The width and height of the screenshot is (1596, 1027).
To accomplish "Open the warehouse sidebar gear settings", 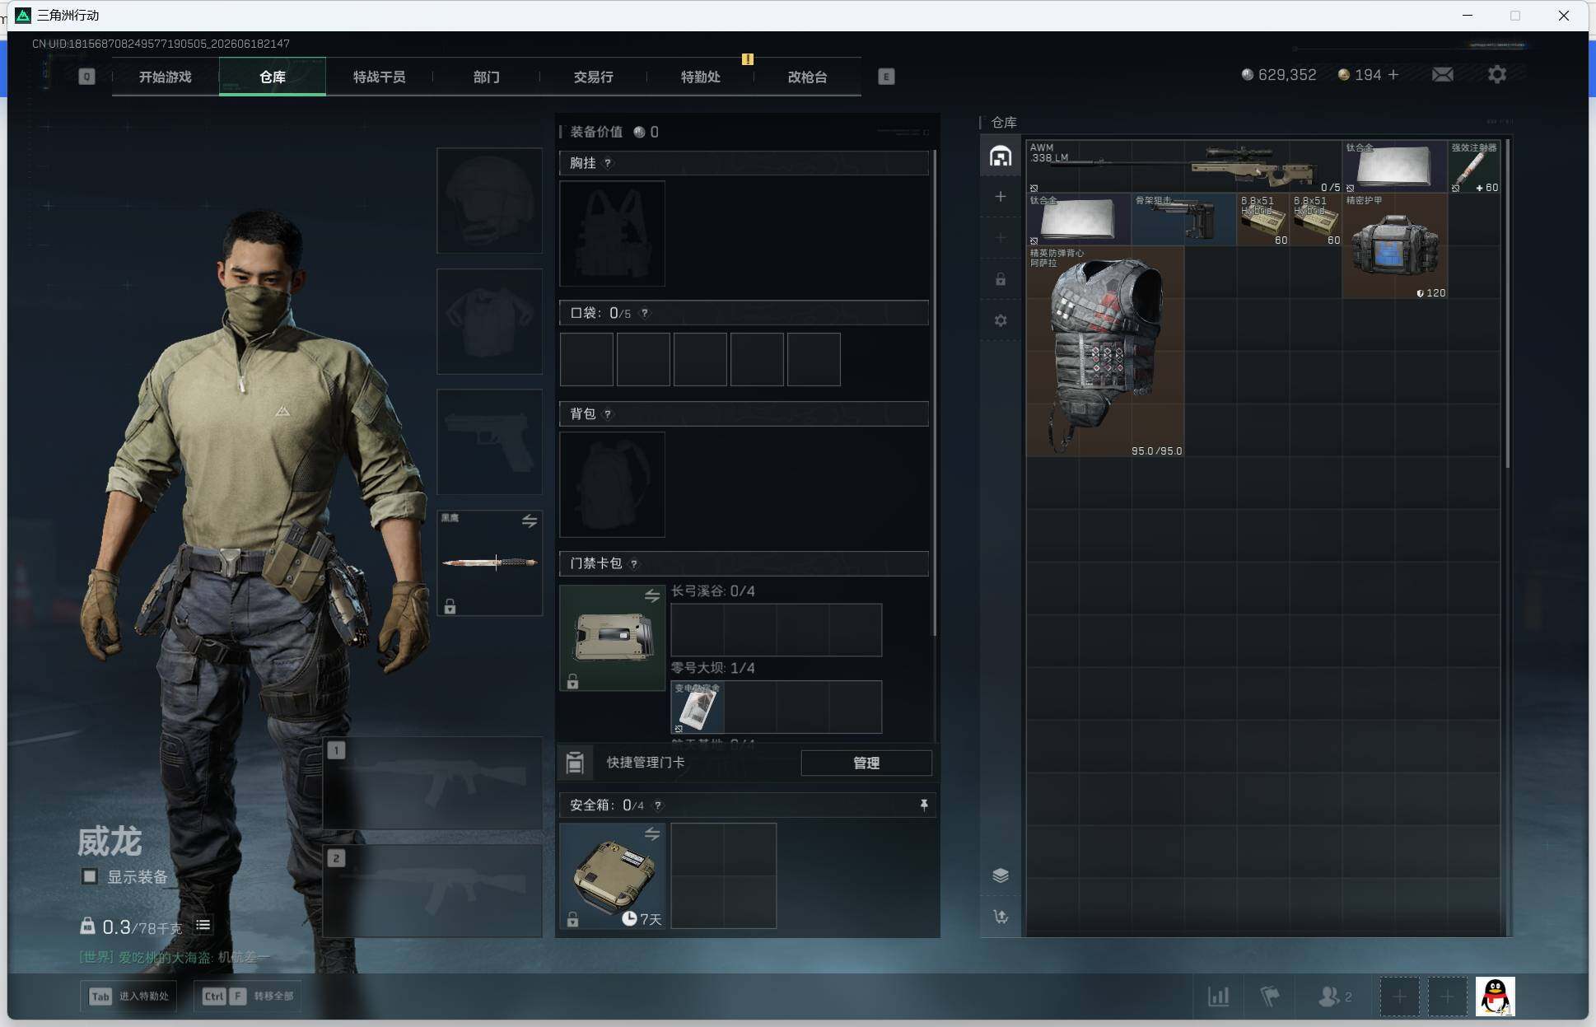I will 1001,320.
